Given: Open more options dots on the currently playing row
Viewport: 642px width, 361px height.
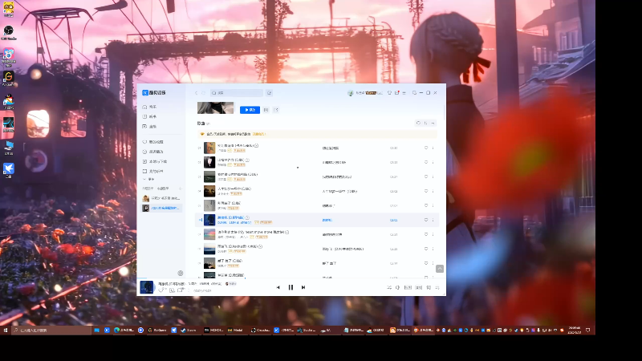Looking at the screenshot, I should coord(433,220).
